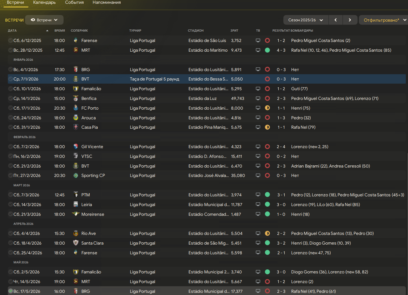Click the BVT club badge on 7/1/2026 row
The height and width of the screenshot is (295, 408).
click(x=75, y=79)
